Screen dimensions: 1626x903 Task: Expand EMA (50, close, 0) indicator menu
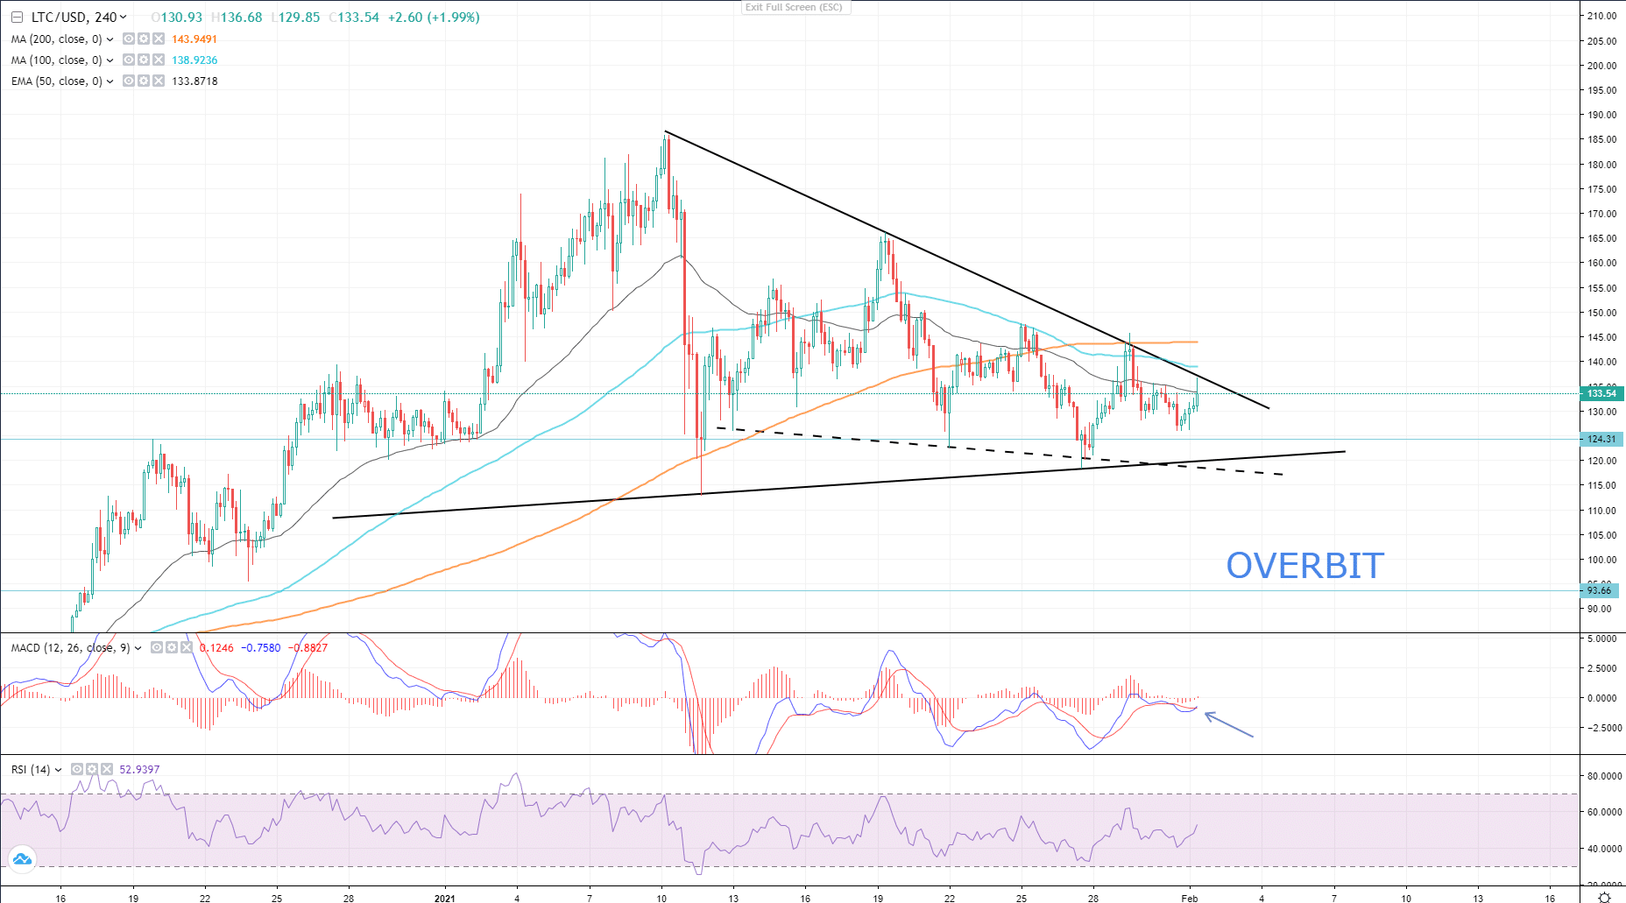pos(110,81)
